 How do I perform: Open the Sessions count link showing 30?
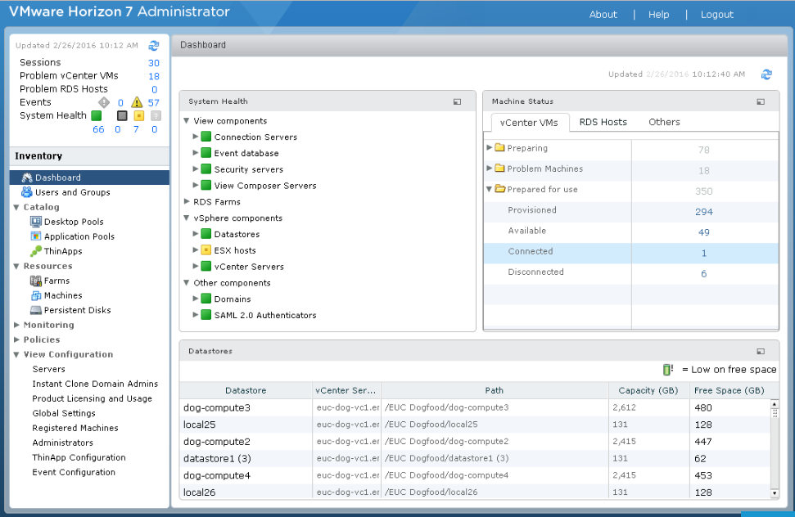[x=153, y=63]
